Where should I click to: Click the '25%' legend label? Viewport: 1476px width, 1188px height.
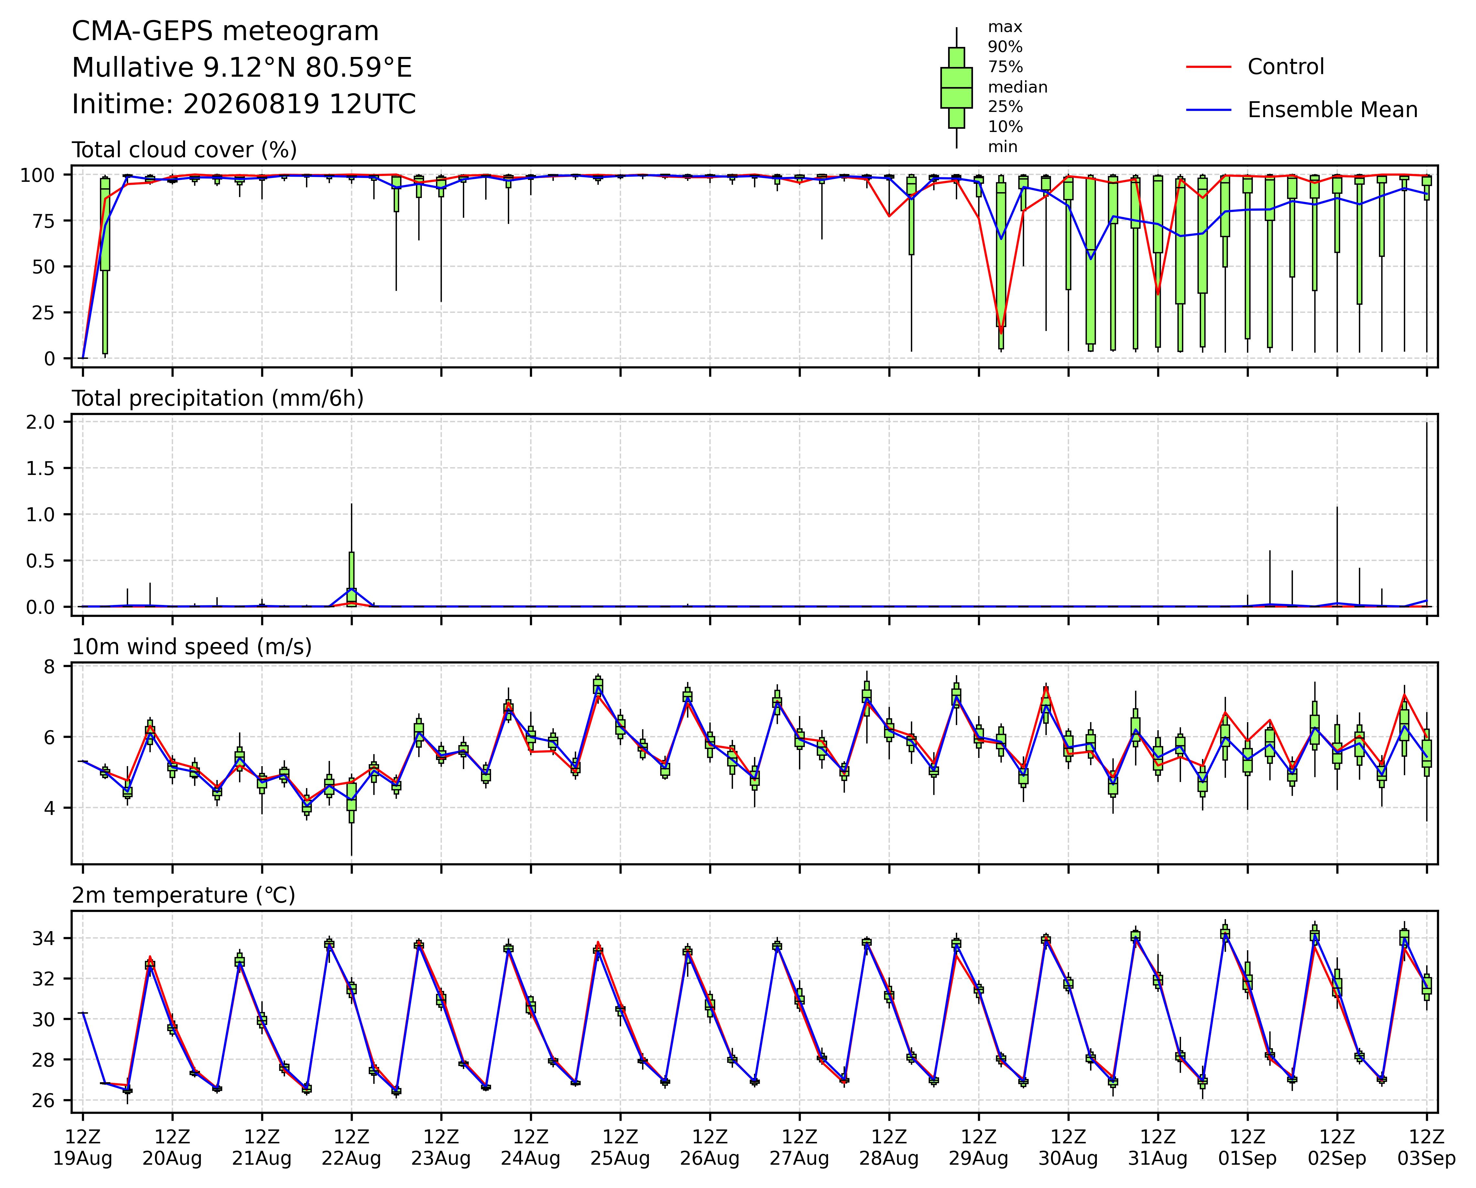1005,107
